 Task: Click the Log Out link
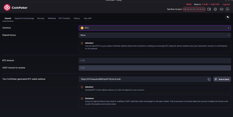226,4
